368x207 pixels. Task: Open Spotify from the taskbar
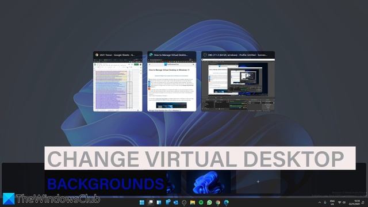201,202
